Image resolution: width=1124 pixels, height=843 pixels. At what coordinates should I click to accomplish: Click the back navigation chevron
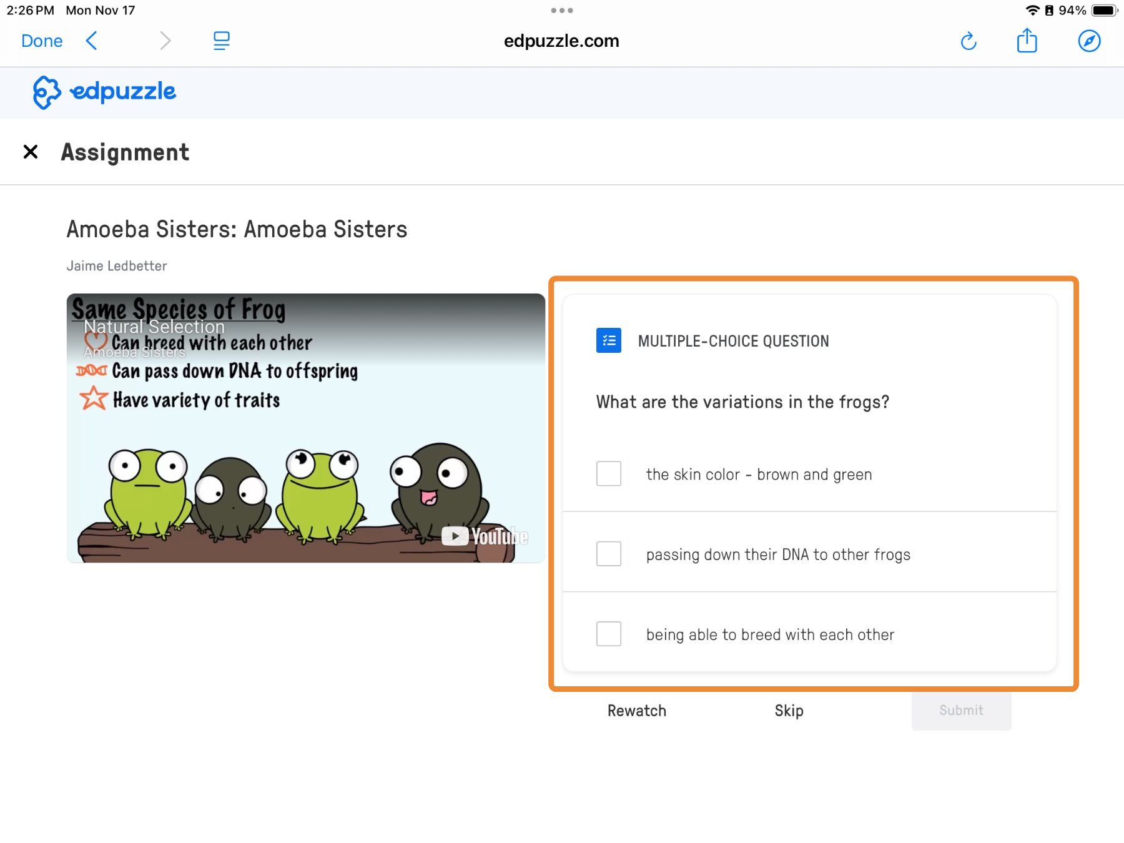point(92,41)
